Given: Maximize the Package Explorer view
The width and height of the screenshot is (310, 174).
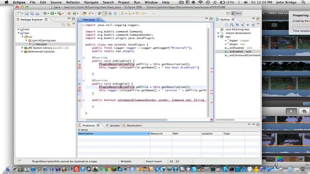Looking at the screenshot, I should (x=73, y=19).
